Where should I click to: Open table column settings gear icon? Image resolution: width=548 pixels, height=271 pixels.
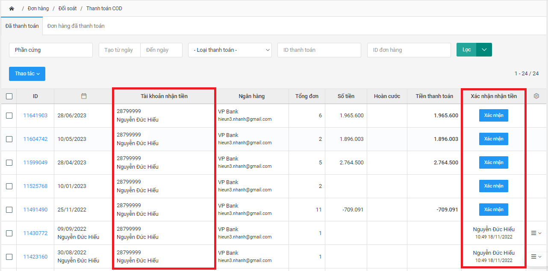pos(536,96)
